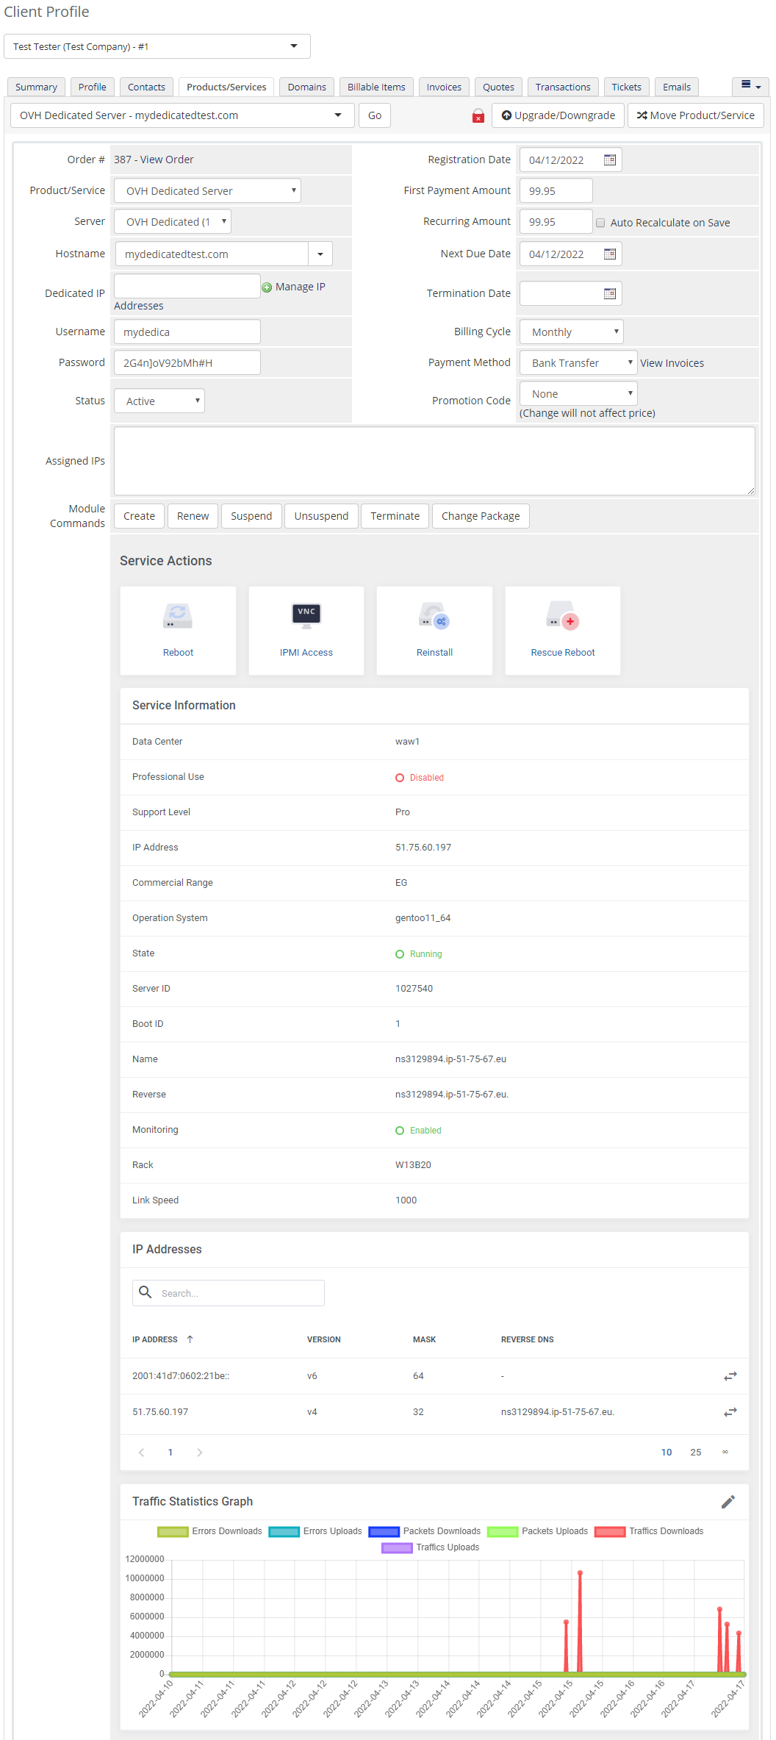The width and height of the screenshot is (776, 1740).
Task: Open the Invoices tab
Action: pyautogui.click(x=444, y=87)
